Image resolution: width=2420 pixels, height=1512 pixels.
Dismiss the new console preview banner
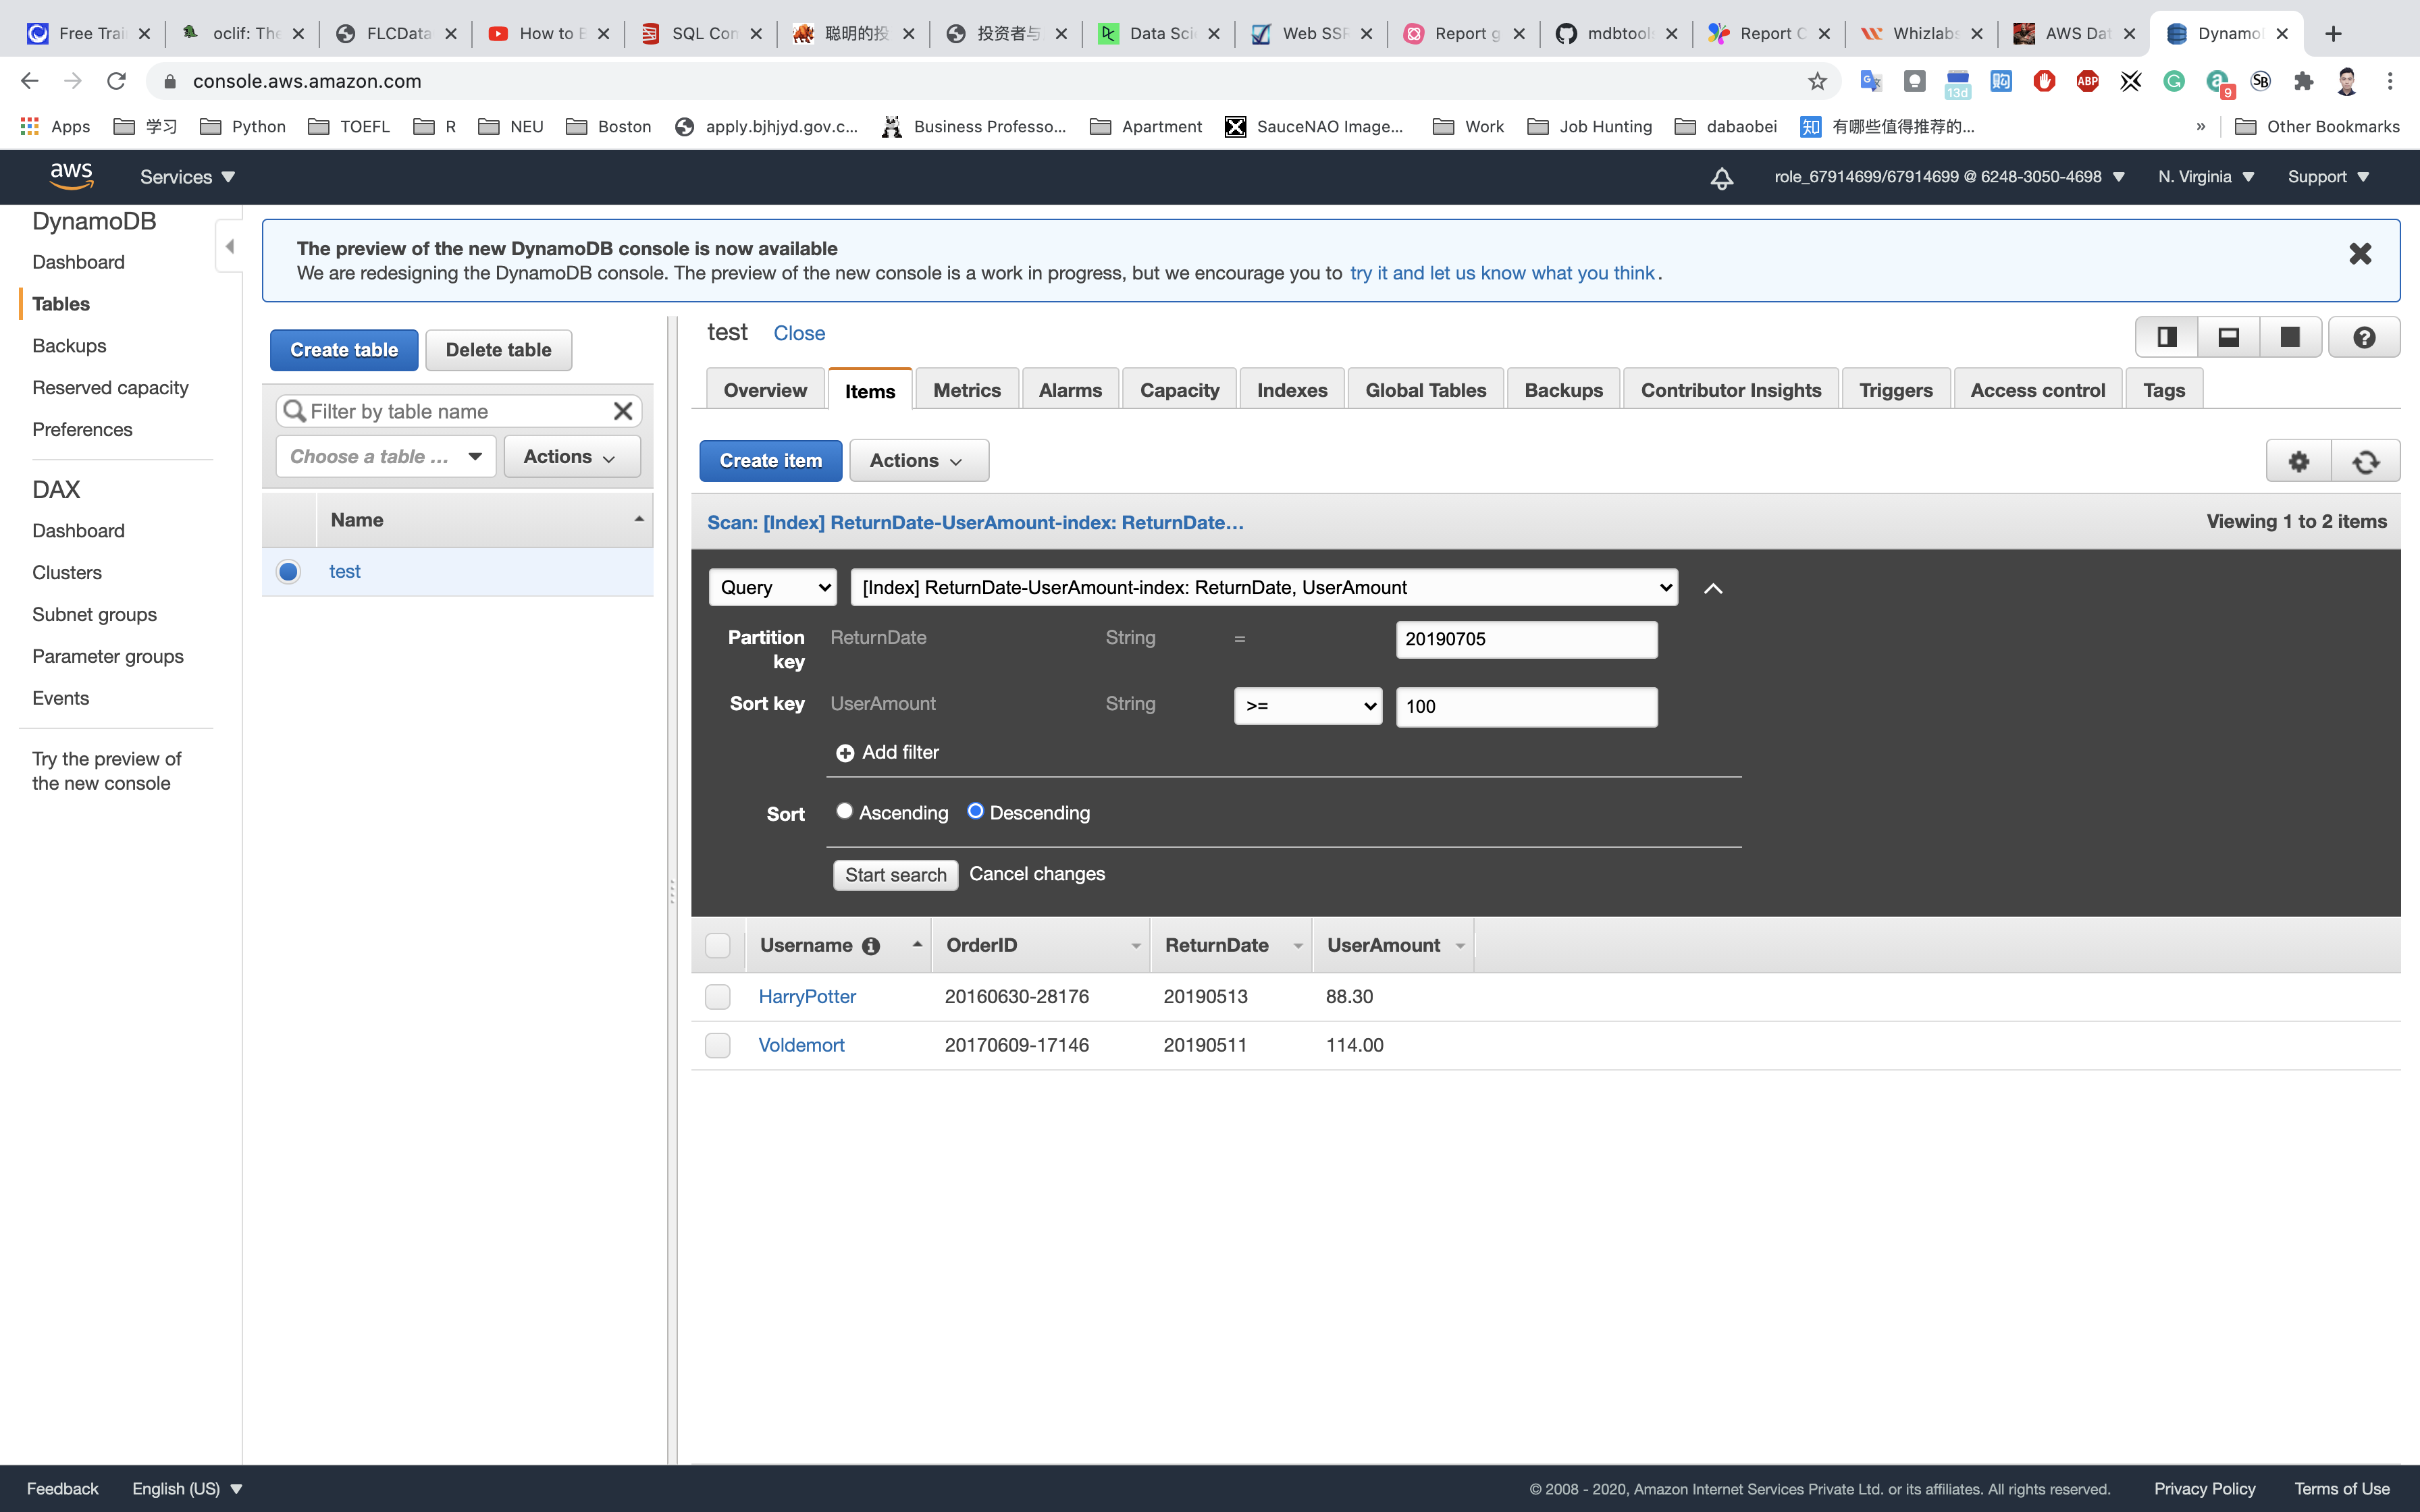(x=2360, y=254)
